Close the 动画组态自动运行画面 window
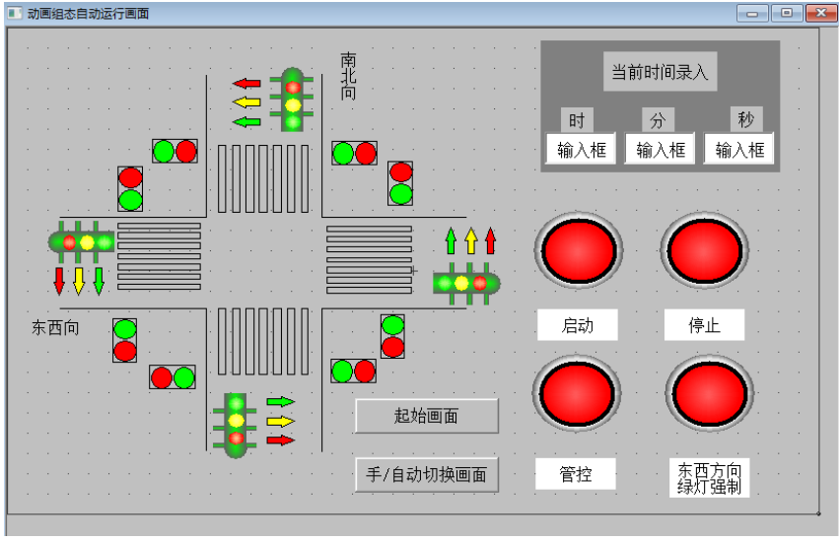This screenshot has height=541, width=840. 820,13
